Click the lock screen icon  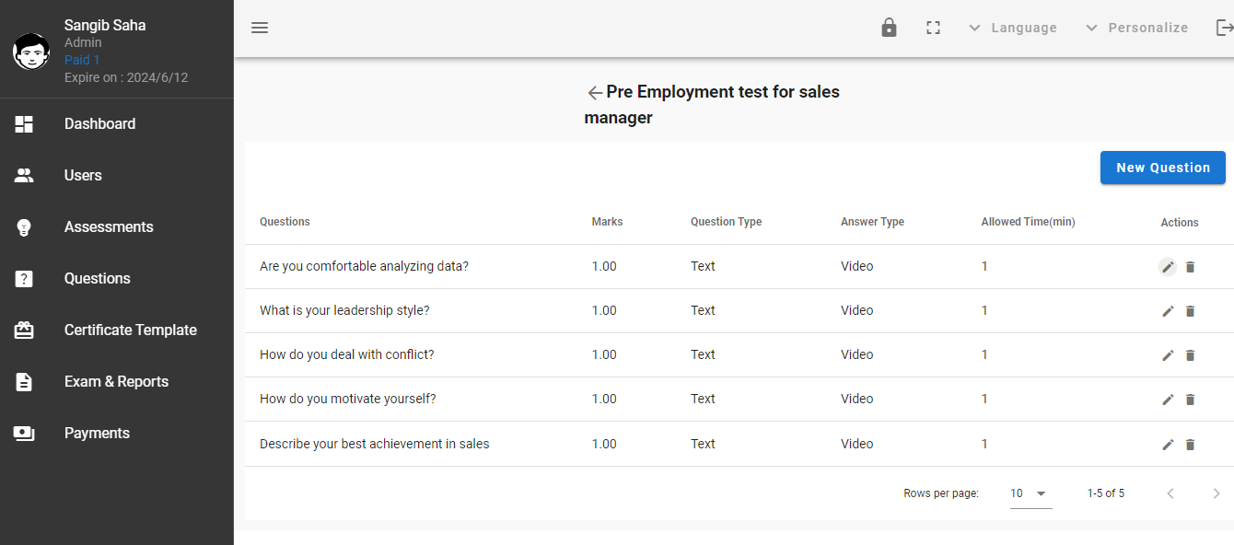(x=889, y=28)
